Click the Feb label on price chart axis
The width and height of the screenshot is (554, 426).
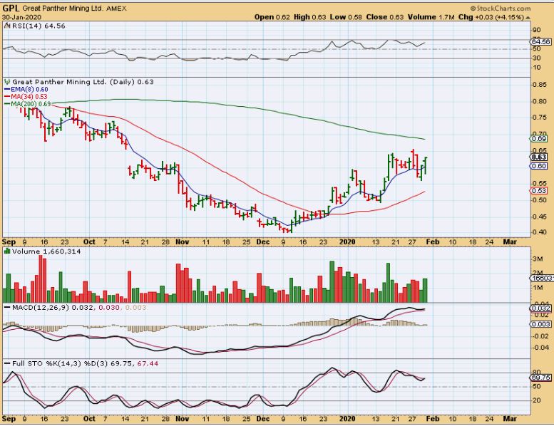point(433,241)
